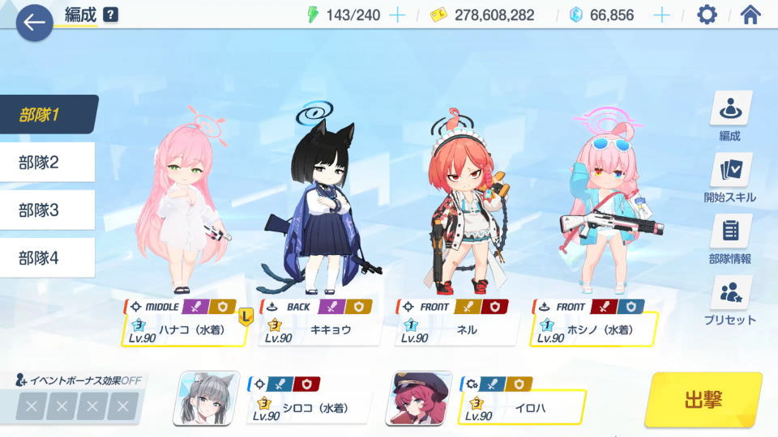Screen dimensions: 778x437
Task: Click the back arrow button
Action: click(x=34, y=23)
